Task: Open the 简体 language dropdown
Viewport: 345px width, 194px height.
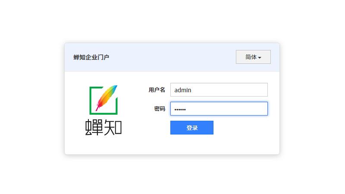Action: [x=253, y=57]
